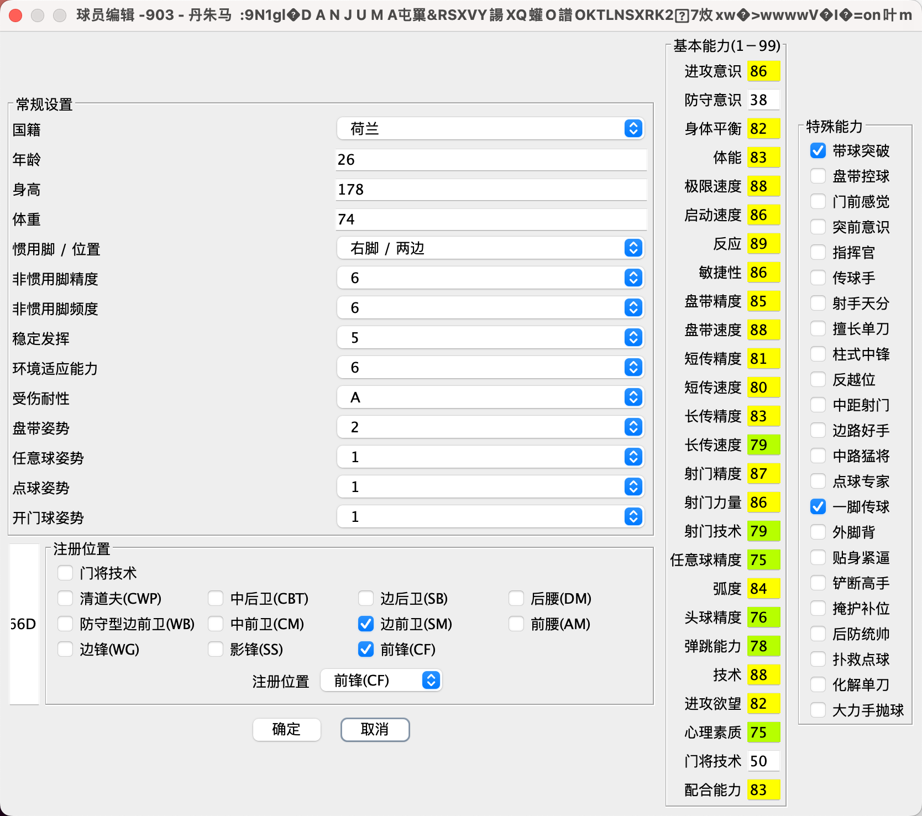
Task: Click the 短传速度 value field 80
Action: click(763, 388)
